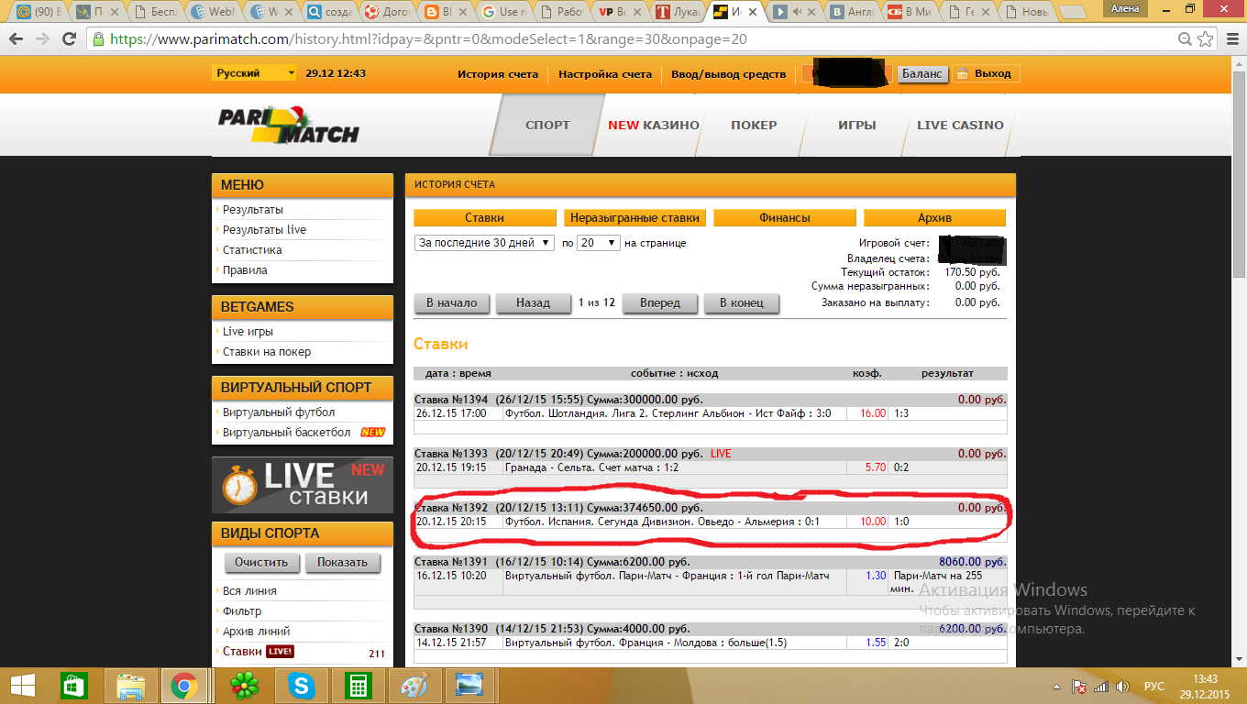Click the Windows Start button
1247x704 pixels.
coord(23,685)
